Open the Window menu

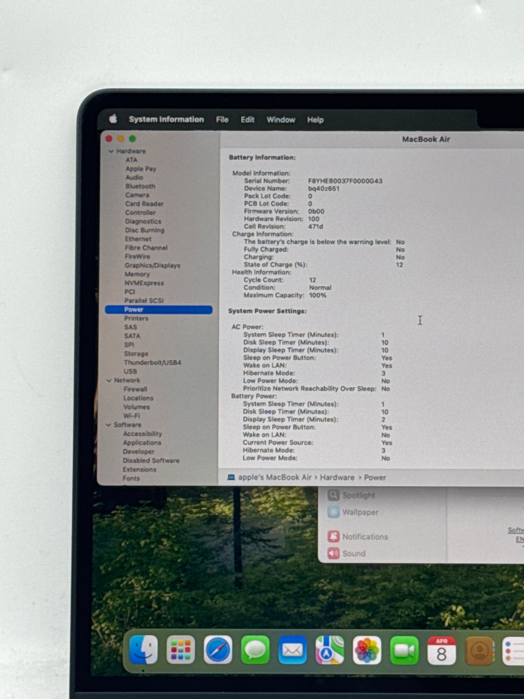tap(281, 120)
